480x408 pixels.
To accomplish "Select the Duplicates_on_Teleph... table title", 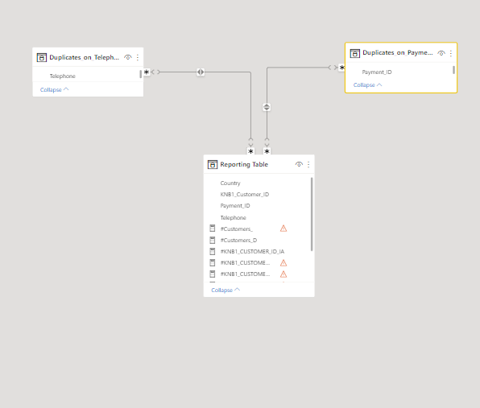I will (x=85, y=57).
